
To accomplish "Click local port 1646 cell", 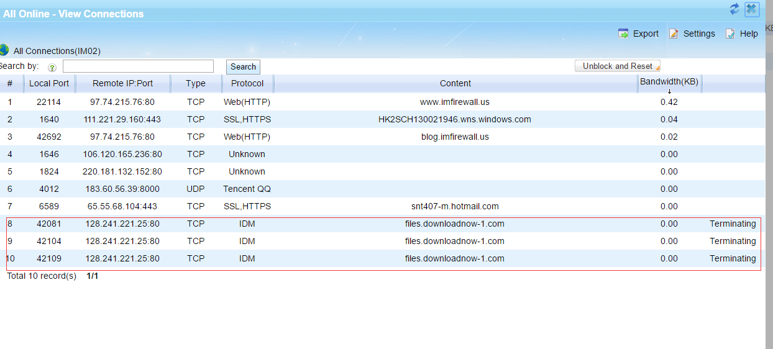I will click(49, 154).
